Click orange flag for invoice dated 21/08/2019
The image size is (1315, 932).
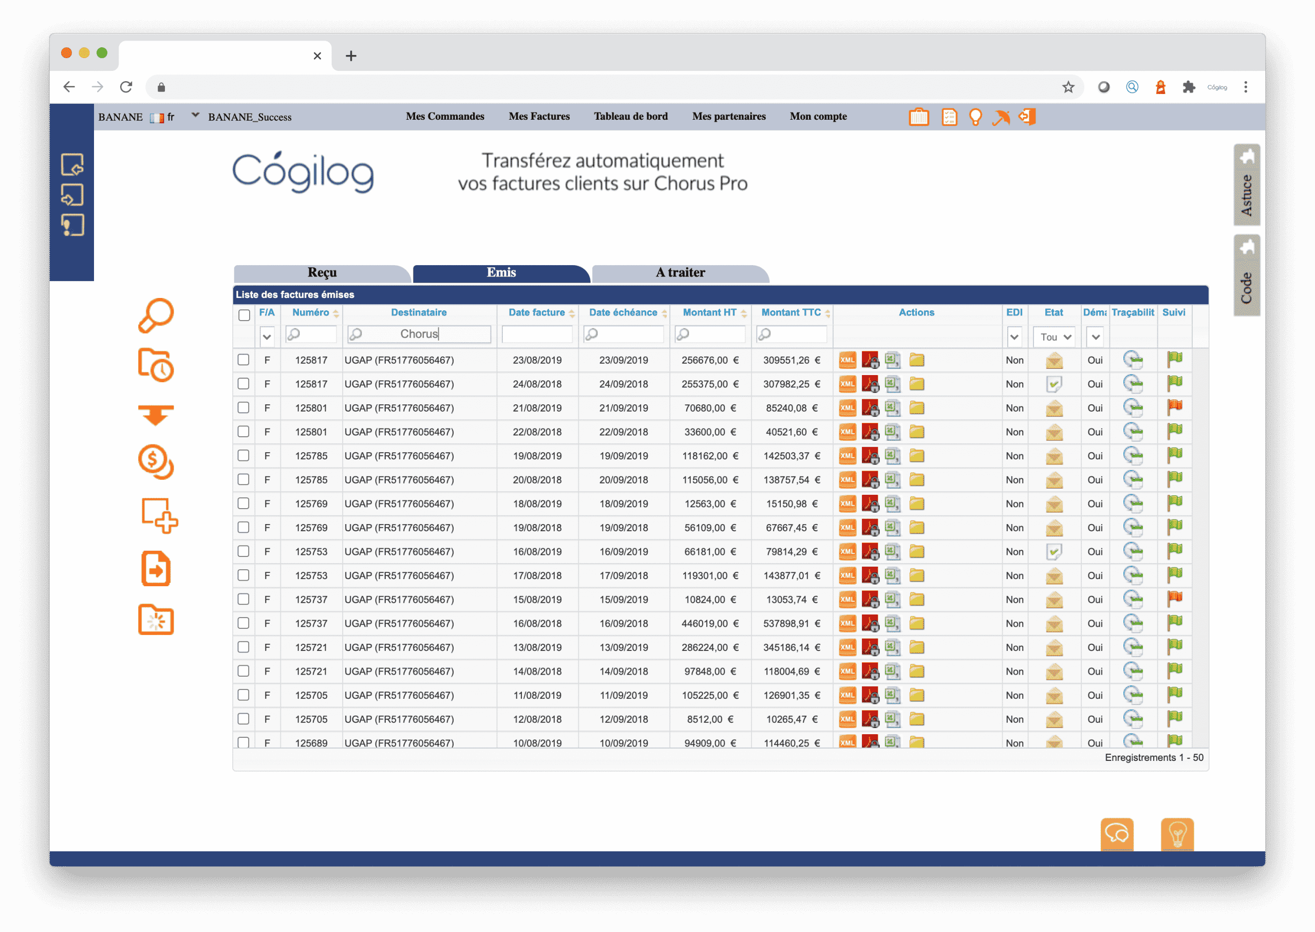(x=1174, y=407)
